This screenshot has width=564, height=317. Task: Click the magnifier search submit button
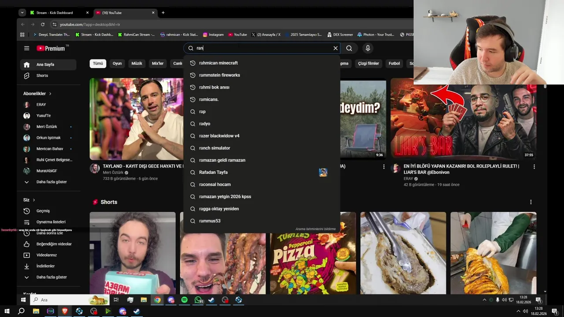coord(349,48)
